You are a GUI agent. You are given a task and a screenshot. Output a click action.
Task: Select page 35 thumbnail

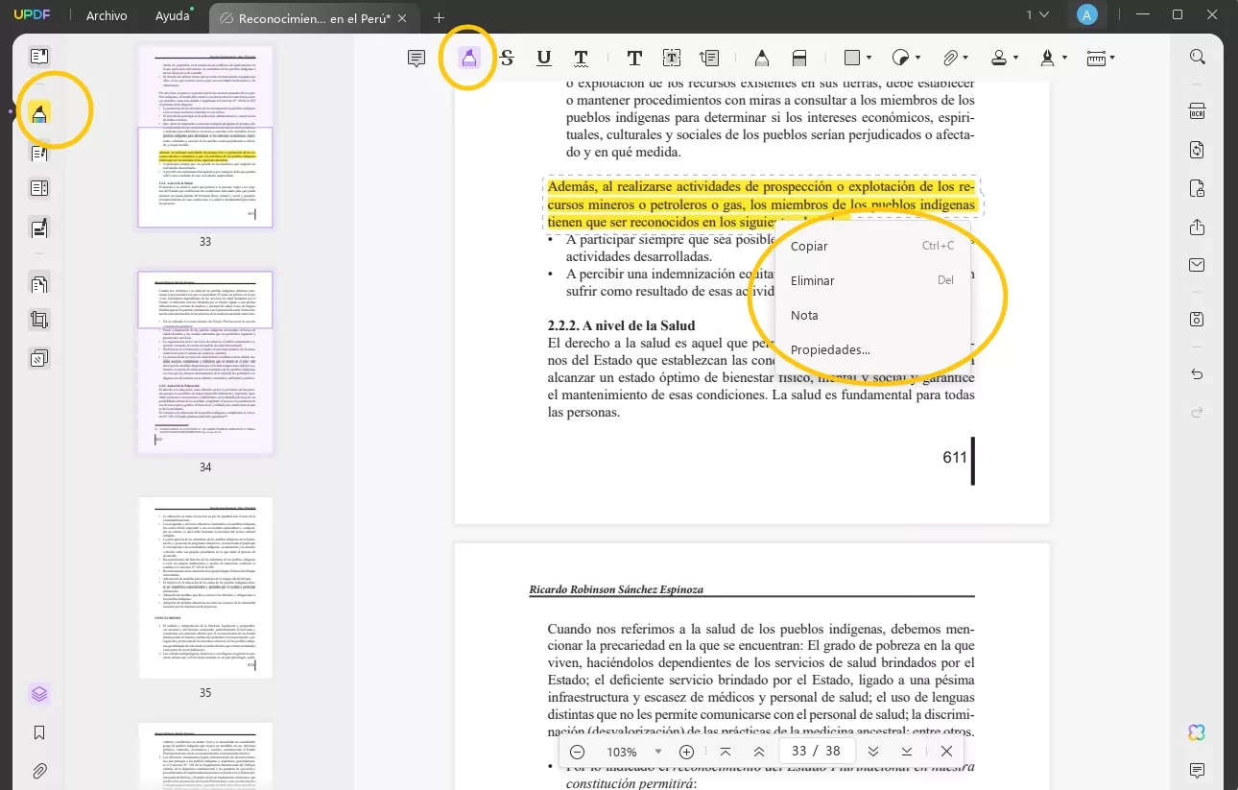point(205,587)
